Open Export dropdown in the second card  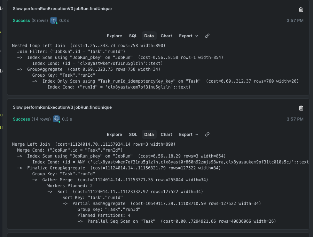point(188,135)
